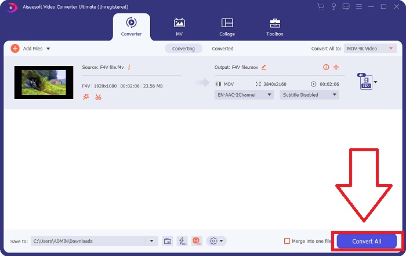Show source file info icon

129,67
